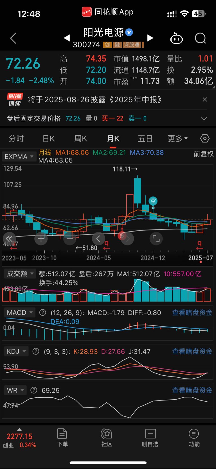Viewport: 216px width, 469px height.
Task: Tap the 市值 1498.1亿 value
Action: pyautogui.click(x=136, y=59)
